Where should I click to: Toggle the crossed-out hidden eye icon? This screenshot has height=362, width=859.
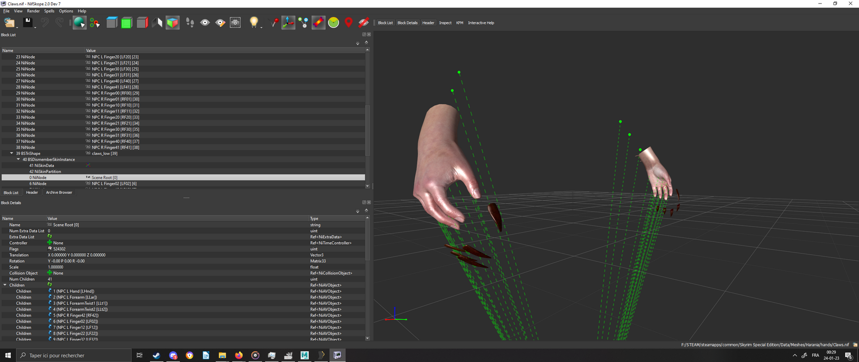tap(364, 22)
